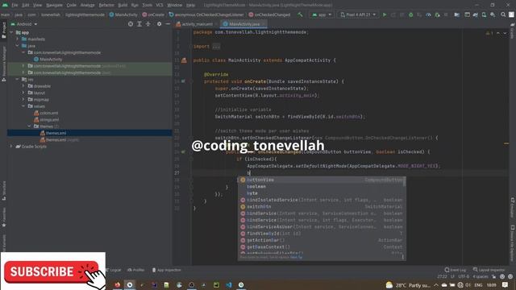
Task: Click UTF-8 encoding in status bar
Action: point(464,276)
